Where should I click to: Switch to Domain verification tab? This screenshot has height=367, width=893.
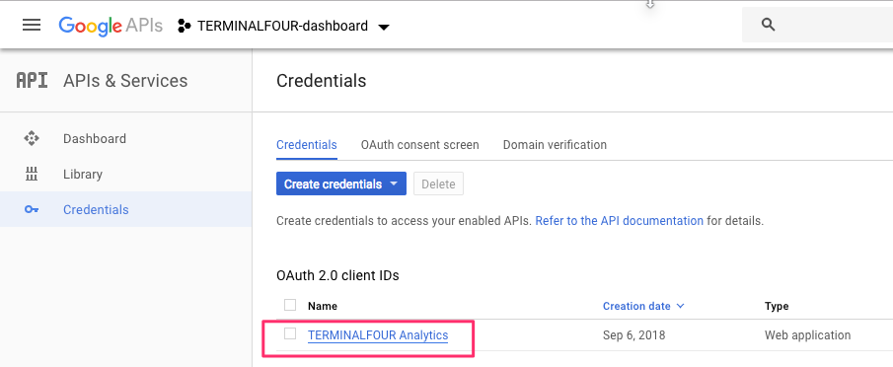coord(555,144)
